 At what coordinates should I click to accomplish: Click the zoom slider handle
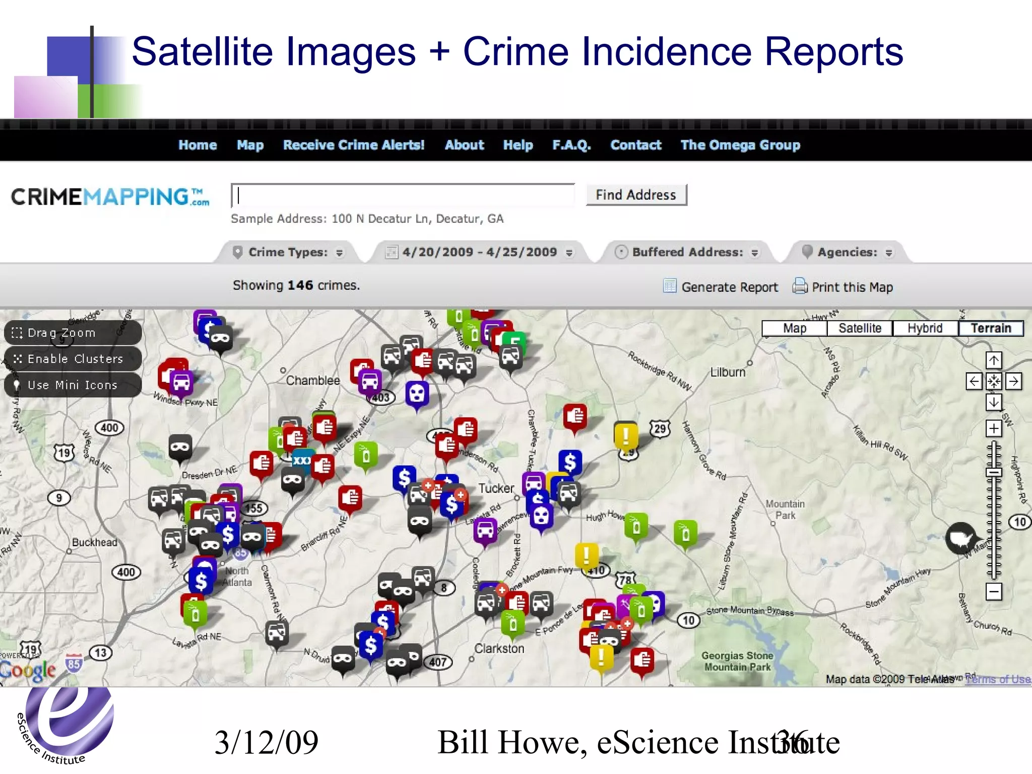(994, 472)
